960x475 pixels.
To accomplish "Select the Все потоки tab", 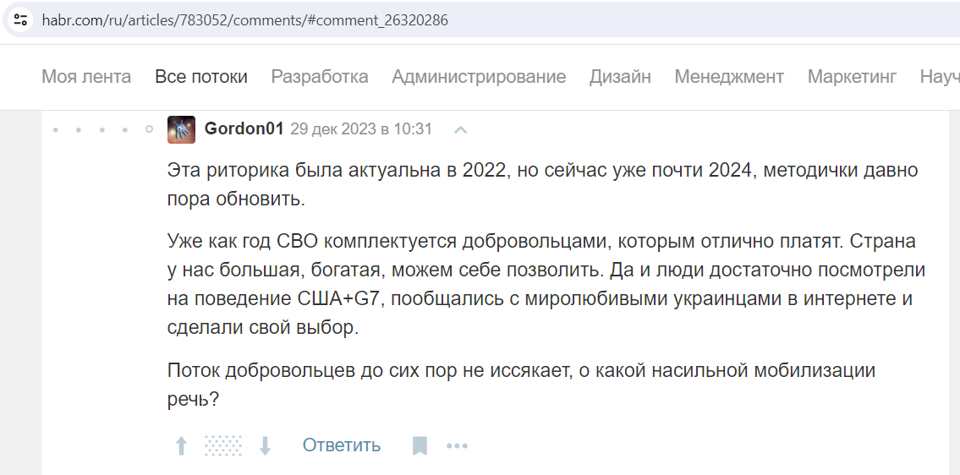I will (x=201, y=77).
